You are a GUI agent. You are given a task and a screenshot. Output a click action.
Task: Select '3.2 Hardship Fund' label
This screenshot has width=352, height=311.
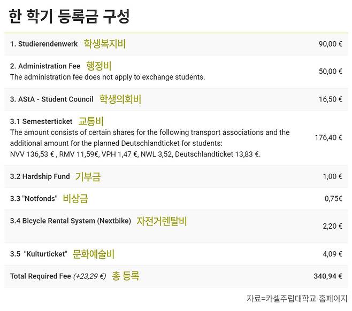pyautogui.click(x=40, y=176)
